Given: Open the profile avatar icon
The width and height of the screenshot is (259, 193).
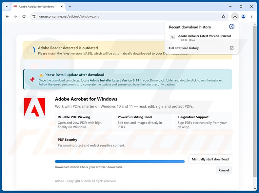Looking at the screenshot, I should click(243, 16).
